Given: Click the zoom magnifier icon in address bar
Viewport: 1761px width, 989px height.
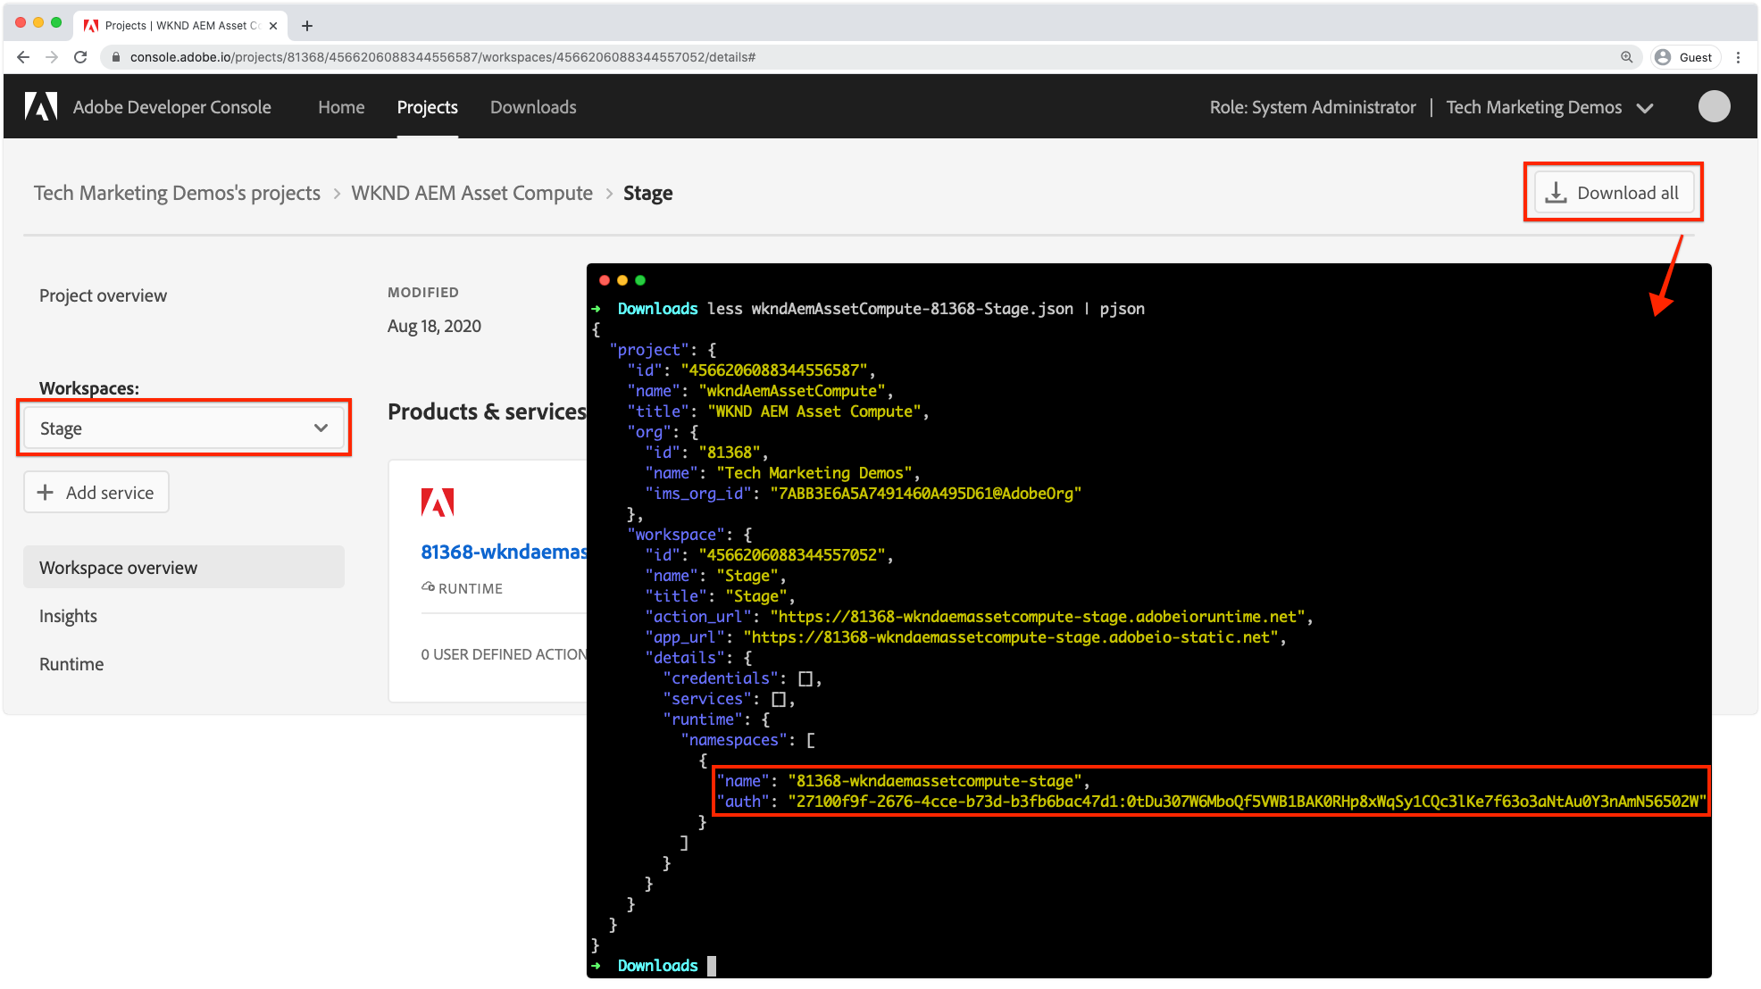Looking at the screenshot, I should click(1626, 57).
